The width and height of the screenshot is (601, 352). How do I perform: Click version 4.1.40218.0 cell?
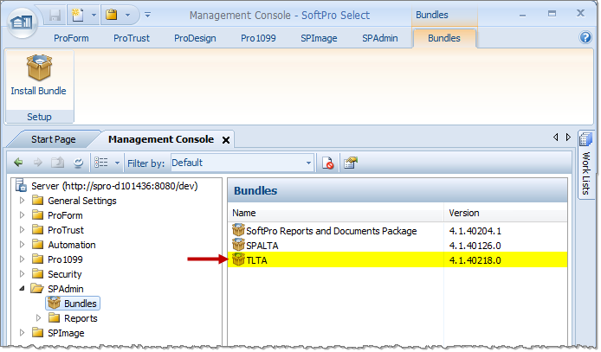(475, 260)
